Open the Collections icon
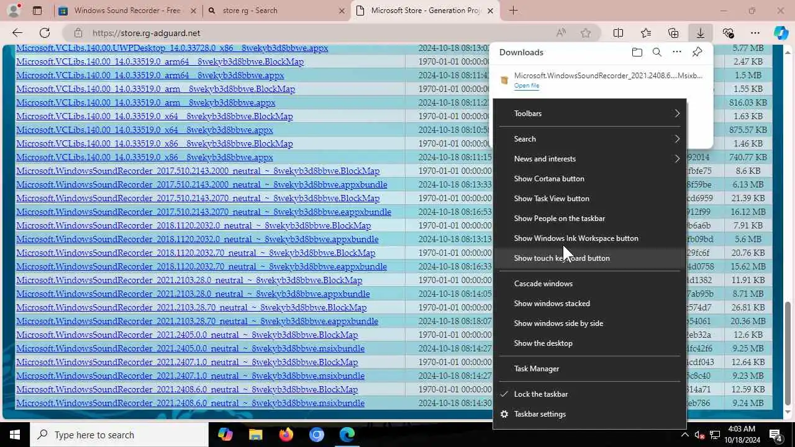 tap(673, 33)
